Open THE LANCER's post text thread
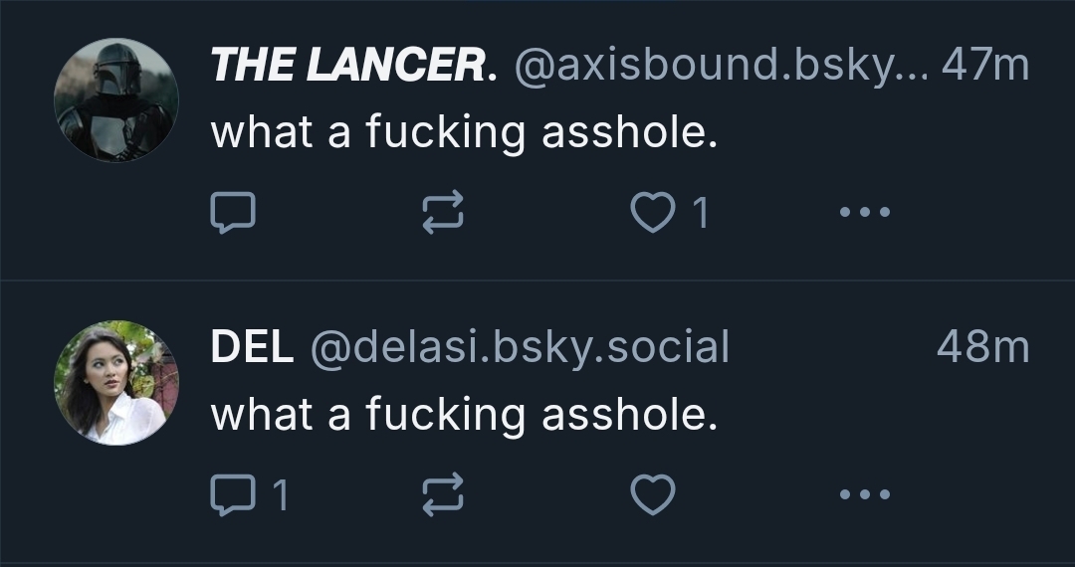 point(464,132)
